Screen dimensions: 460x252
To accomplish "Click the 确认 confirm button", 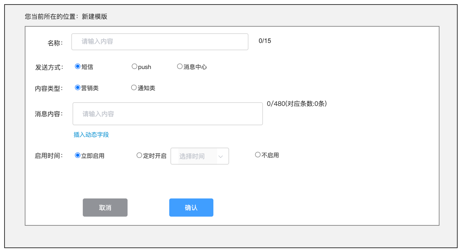I will coord(191,208).
